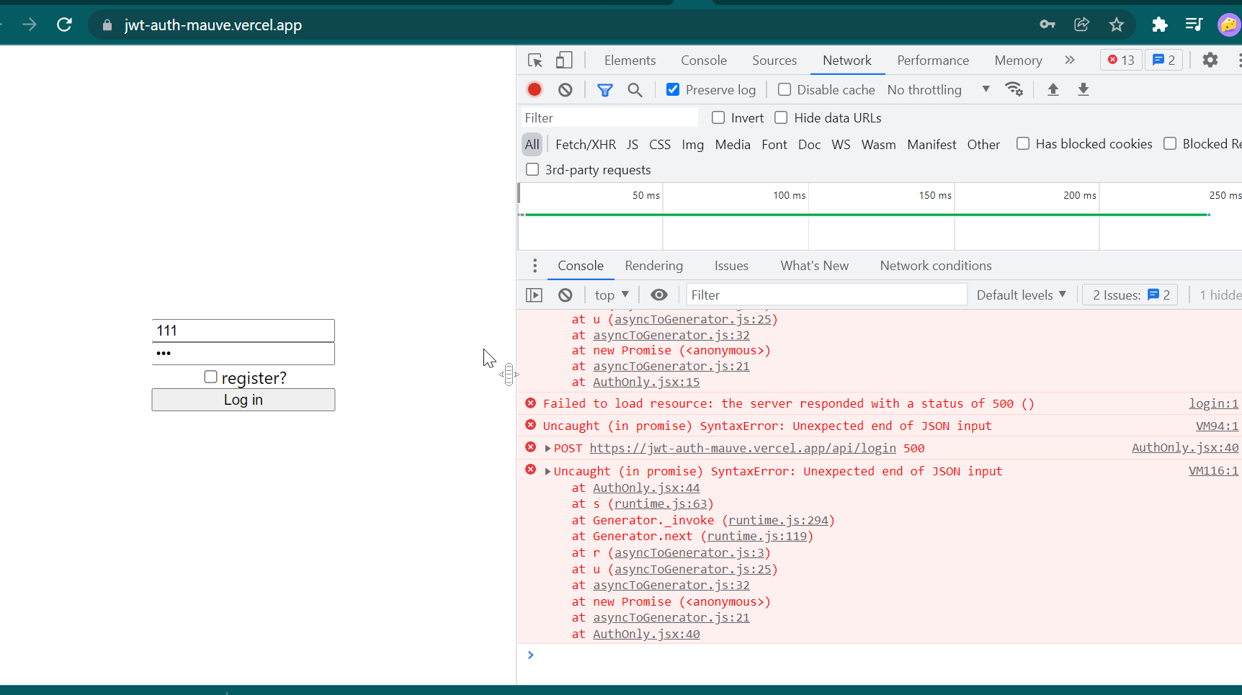Show the console sidebar

pyautogui.click(x=534, y=295)
